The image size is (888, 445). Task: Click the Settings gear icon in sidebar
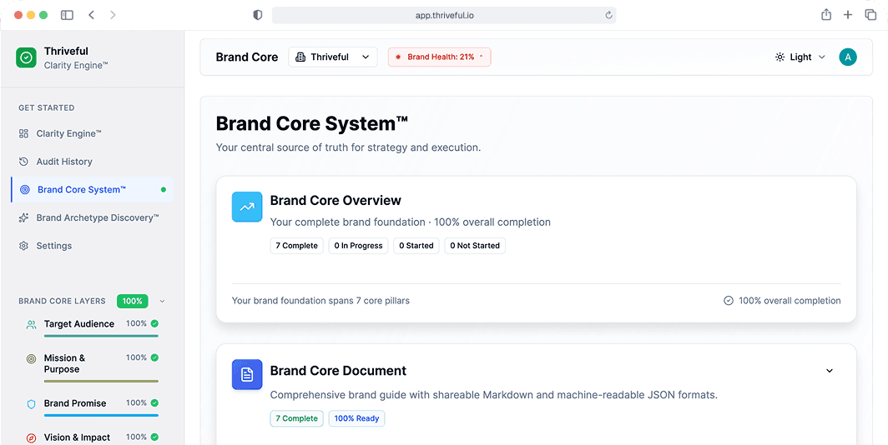coord(23,246)
